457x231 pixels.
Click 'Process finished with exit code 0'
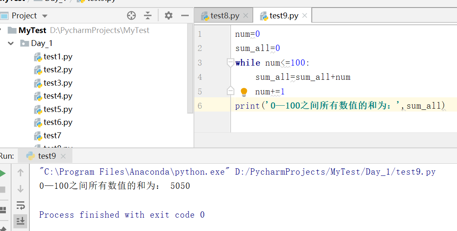[x=122, y=215]
